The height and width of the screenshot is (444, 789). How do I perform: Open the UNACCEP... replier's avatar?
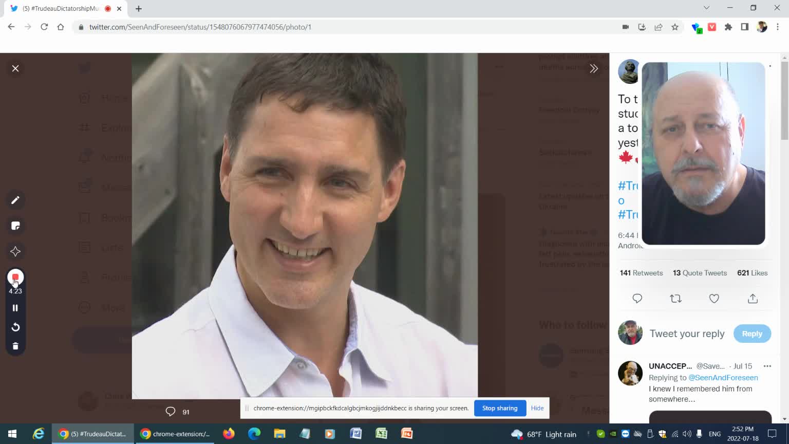(630, 373)
